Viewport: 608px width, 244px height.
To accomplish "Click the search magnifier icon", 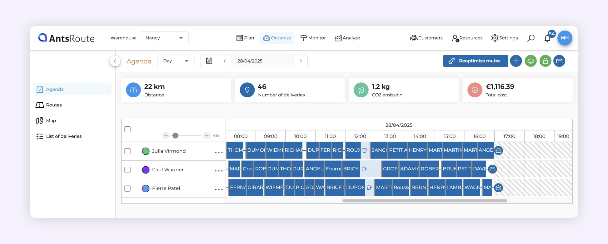I will click(531, 38).
